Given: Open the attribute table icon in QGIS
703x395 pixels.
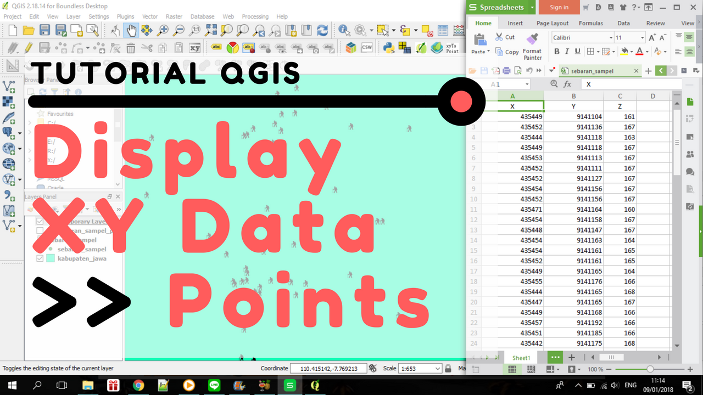Looking at the screenshot, I should (x=443, y=30).
